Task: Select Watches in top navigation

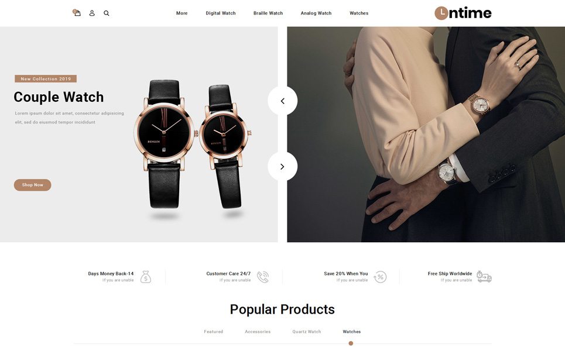Action: click(x=359, y=13)
